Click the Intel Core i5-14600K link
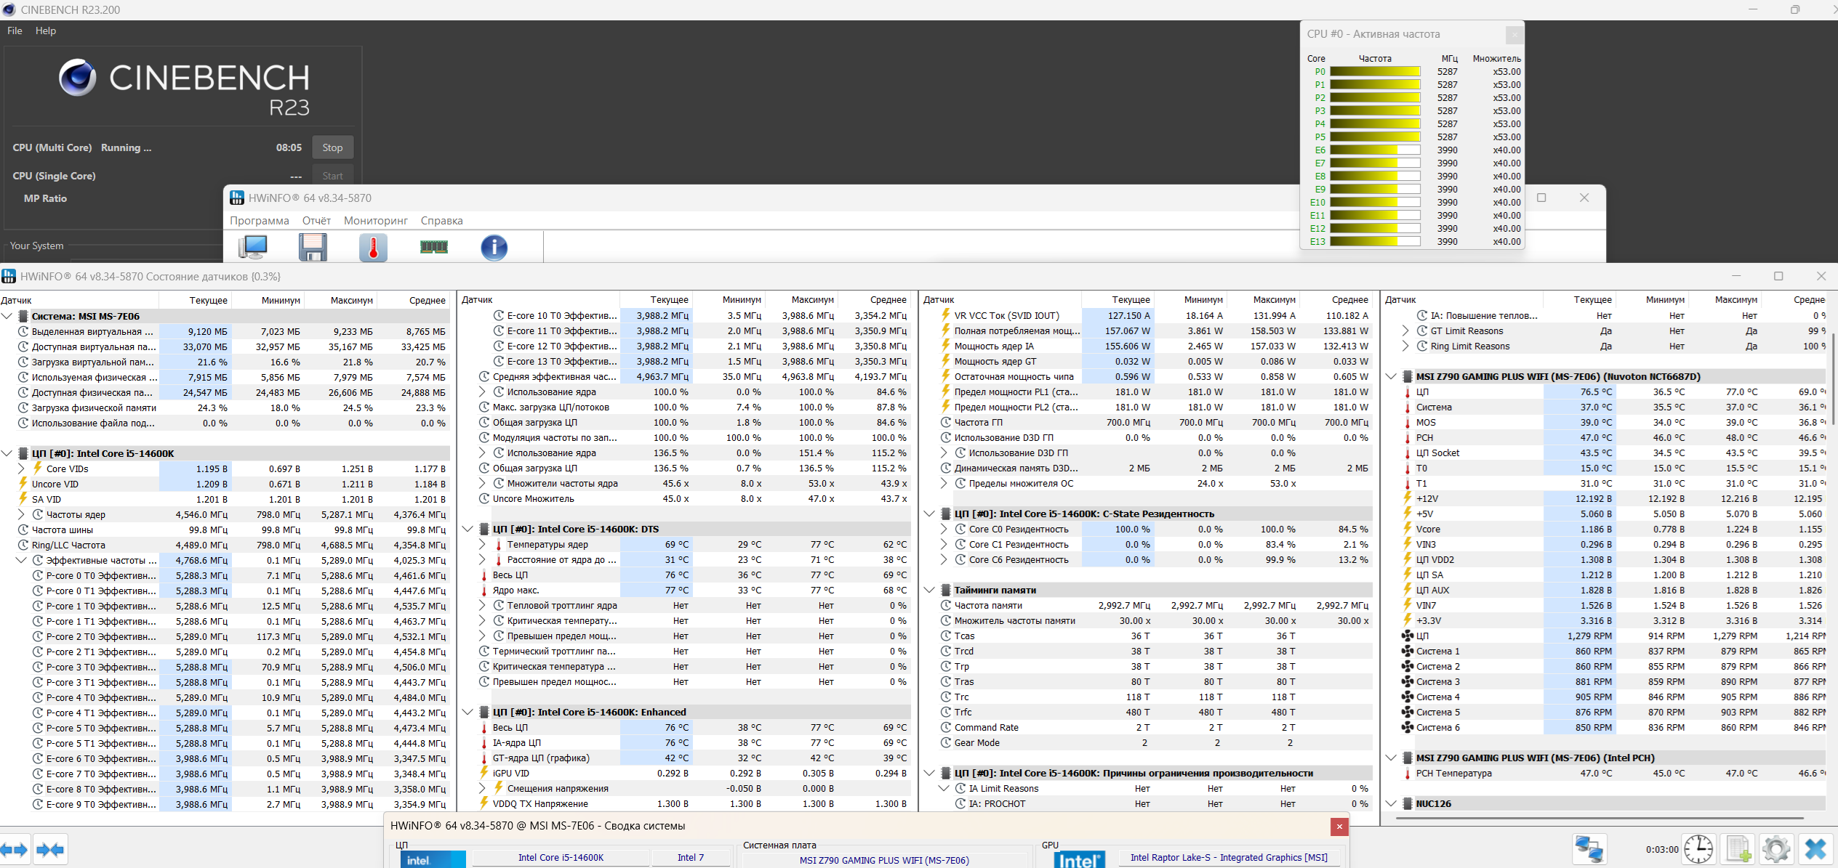Viewport: 1838px width, 868px height. [x=560, y=858]
